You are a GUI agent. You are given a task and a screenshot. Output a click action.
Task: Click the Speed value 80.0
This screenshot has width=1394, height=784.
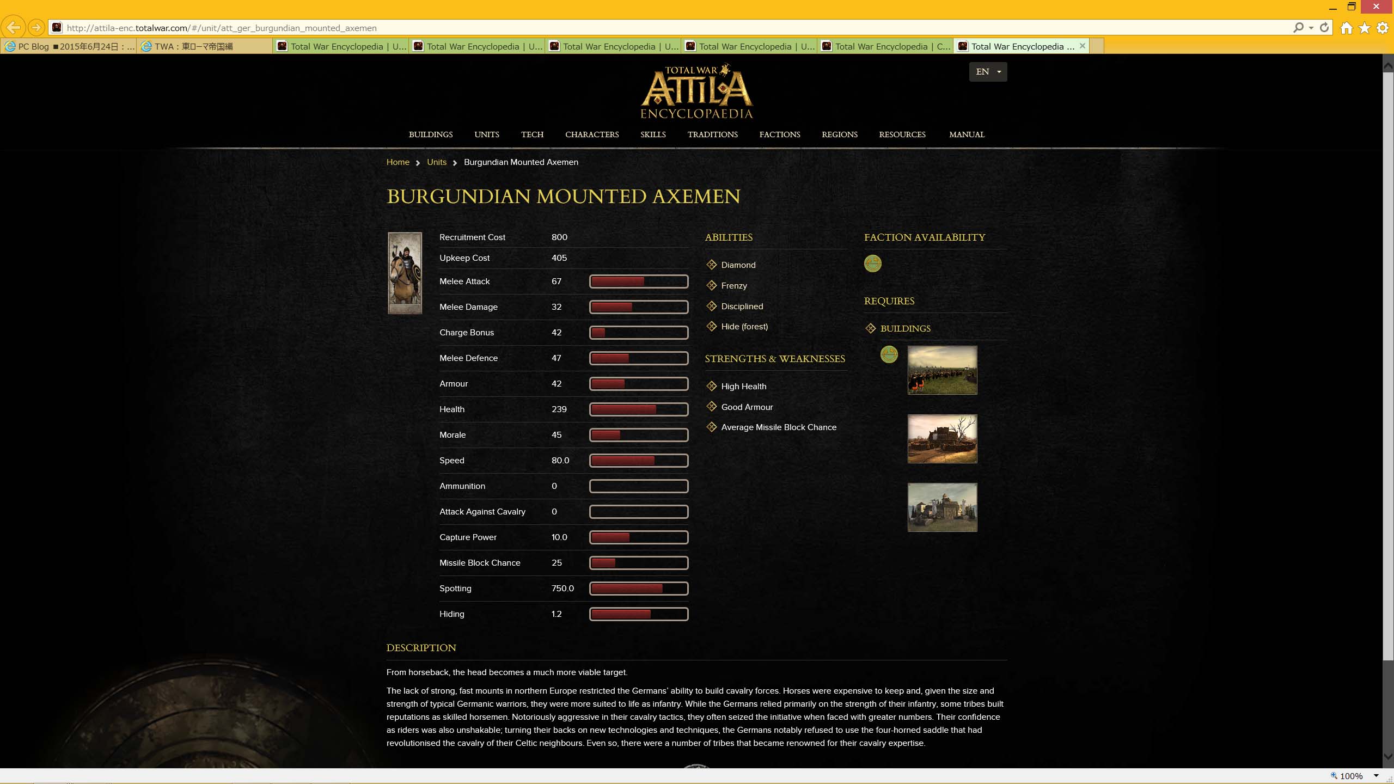560,461
